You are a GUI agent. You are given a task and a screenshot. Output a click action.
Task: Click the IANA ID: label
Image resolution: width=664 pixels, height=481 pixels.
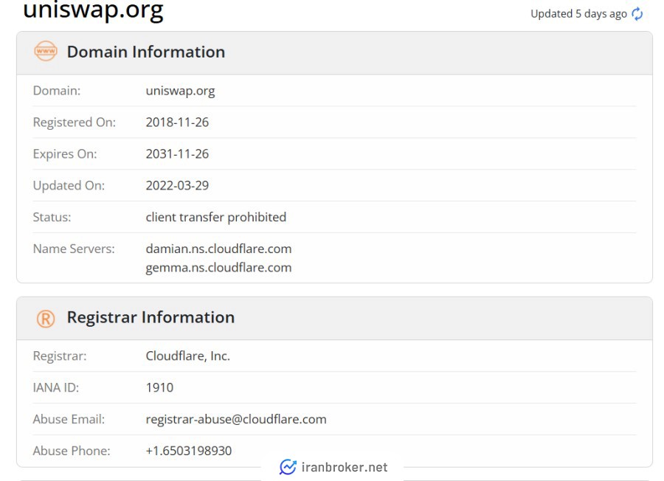tap(56, 387)
